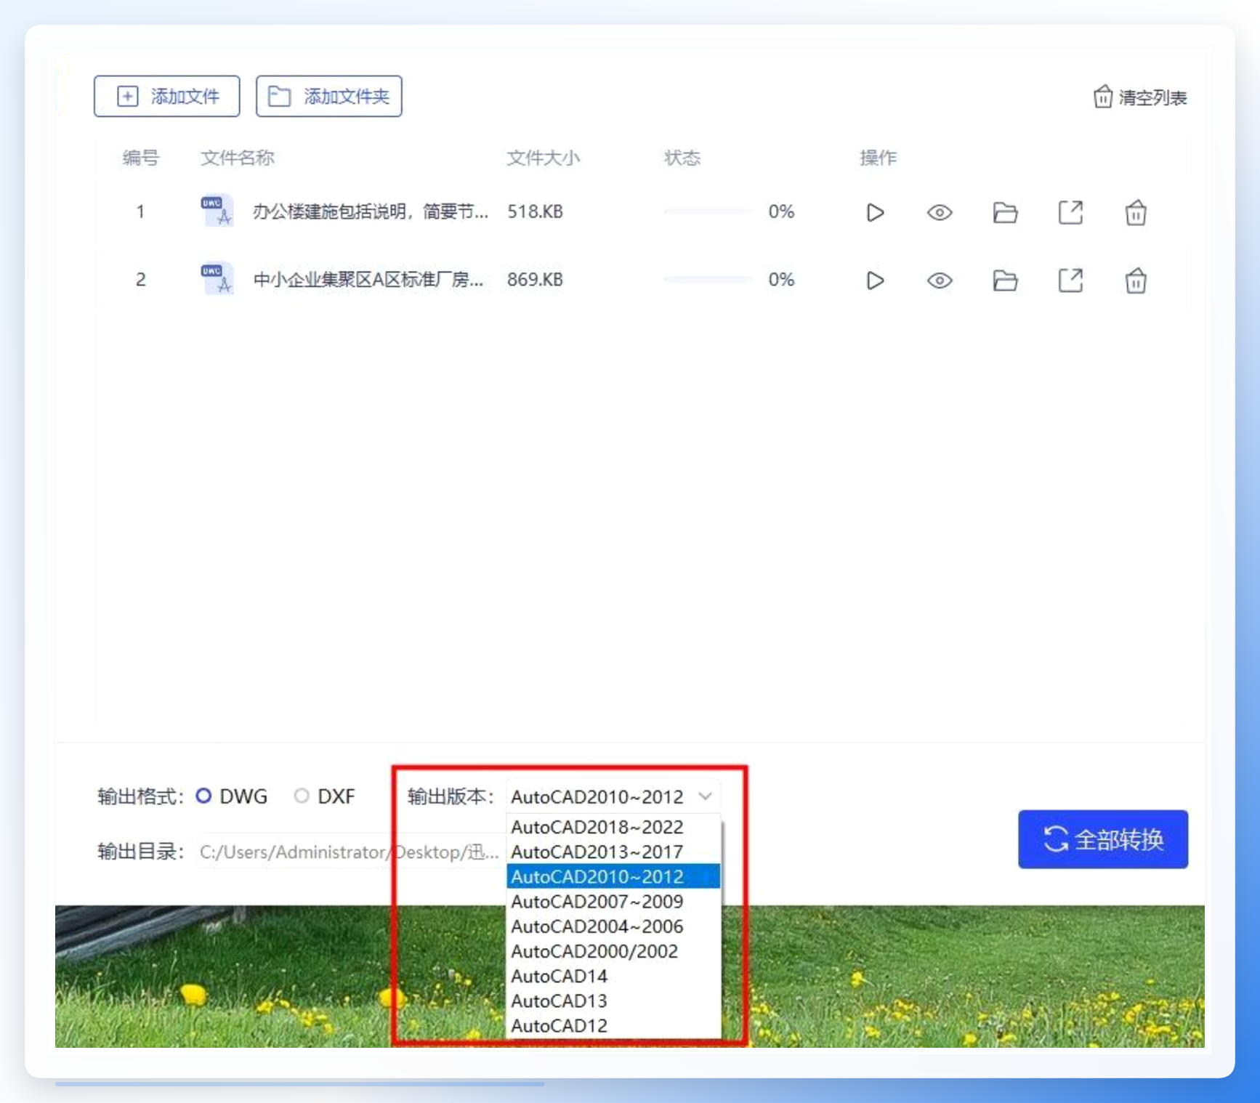Open output folder for file 2
The width and height of the screenshot is (1260, 1103).
pyautogui.click(x=1005, y=280)
